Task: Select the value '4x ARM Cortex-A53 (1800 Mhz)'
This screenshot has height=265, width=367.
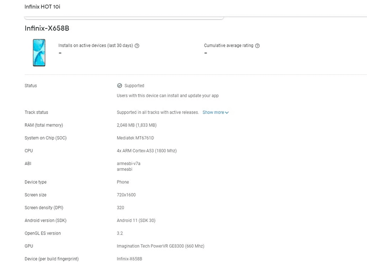Action: pos(147,151)
